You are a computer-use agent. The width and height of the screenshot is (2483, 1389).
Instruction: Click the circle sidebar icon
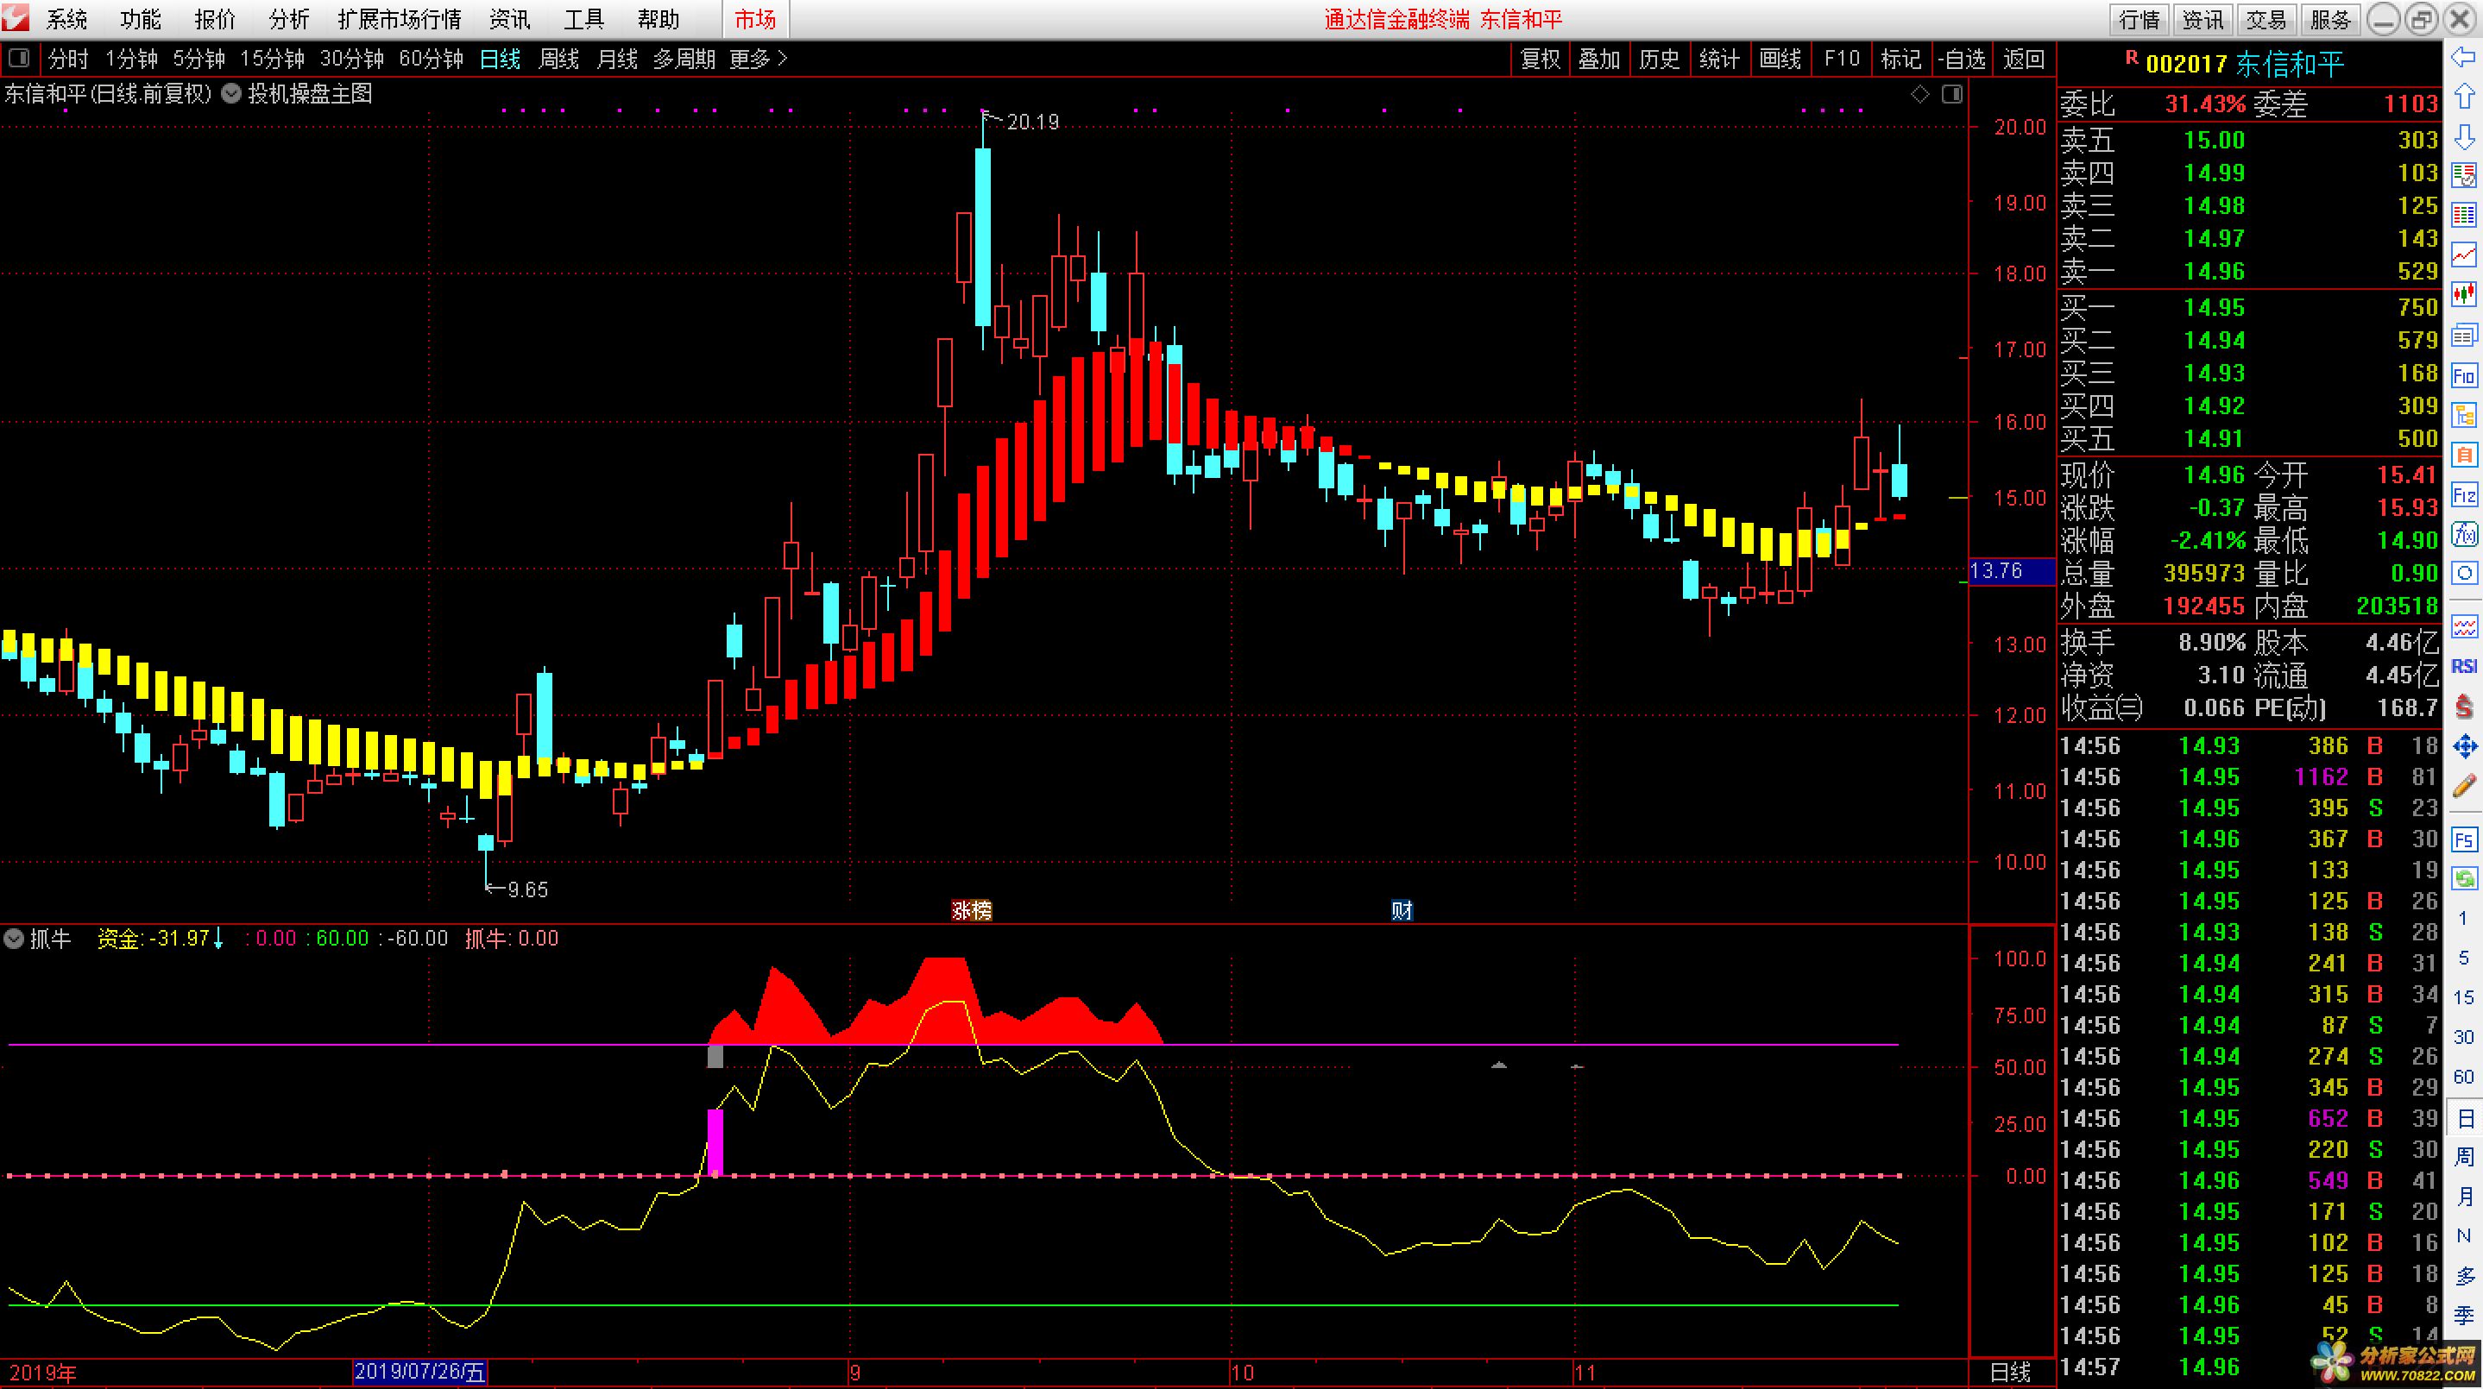[2465, 573]
